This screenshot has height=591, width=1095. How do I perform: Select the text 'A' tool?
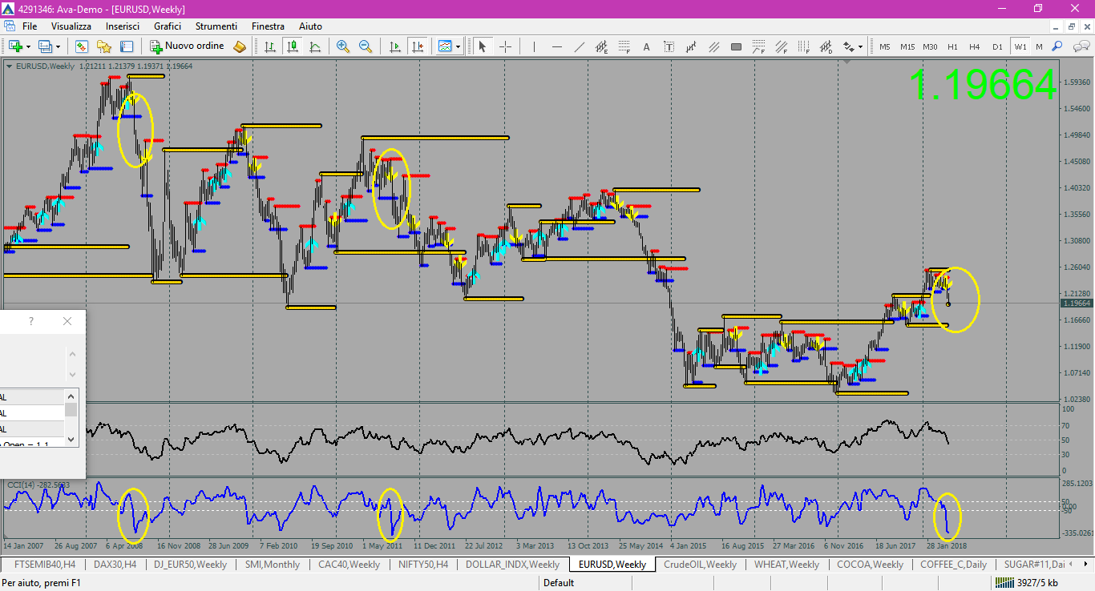[x=646, y=46]
